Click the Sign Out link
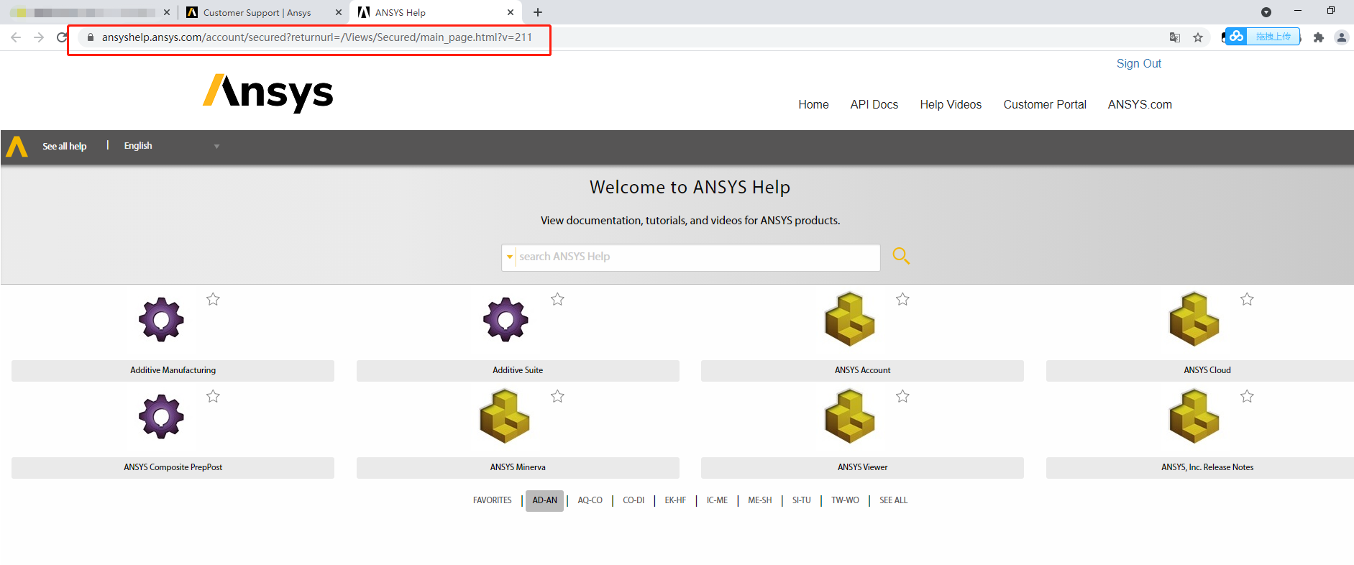 click(x=1138, y=63)
